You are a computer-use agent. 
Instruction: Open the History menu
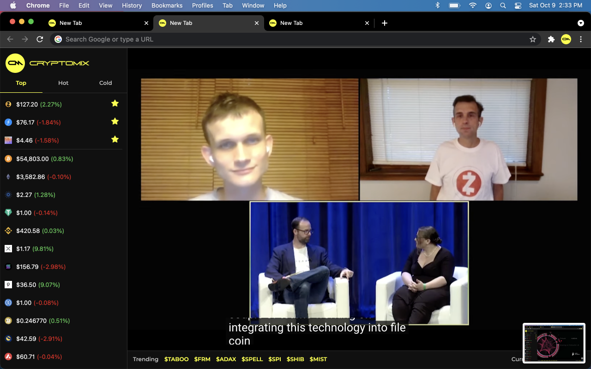click(x=132, y=6)
